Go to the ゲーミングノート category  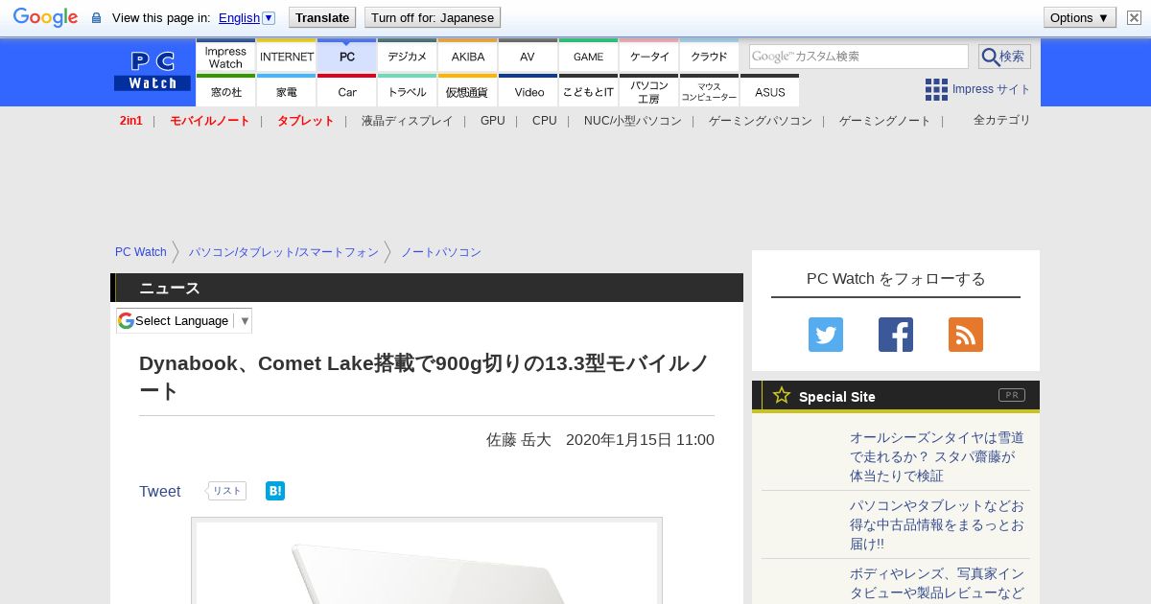(x=885, y=121)
